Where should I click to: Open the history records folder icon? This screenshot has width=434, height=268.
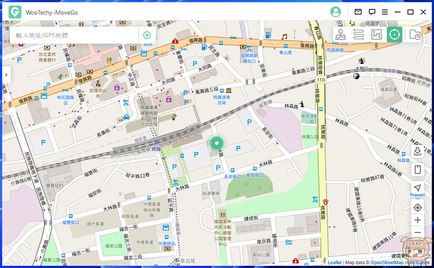(415, 35)
